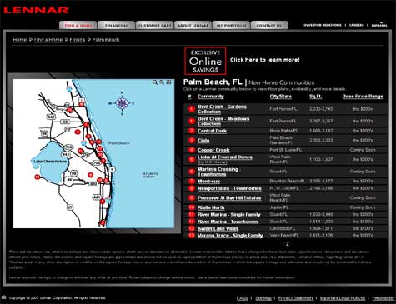
Task: Click Home in the breadcrumb
Action: (20, 40)
